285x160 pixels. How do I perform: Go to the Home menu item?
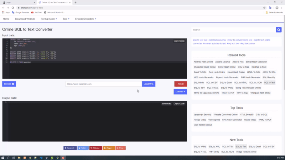tap(6, 19)
